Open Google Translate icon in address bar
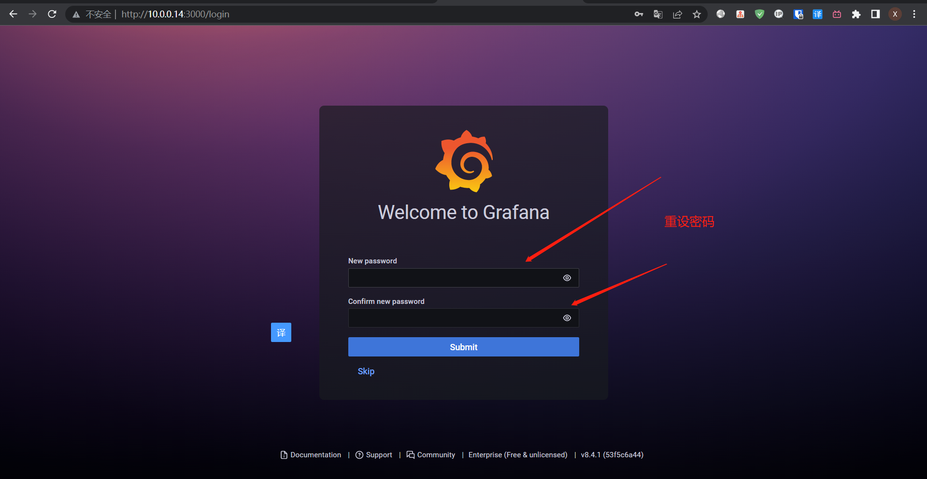927x479 pixels. point(658,14)
